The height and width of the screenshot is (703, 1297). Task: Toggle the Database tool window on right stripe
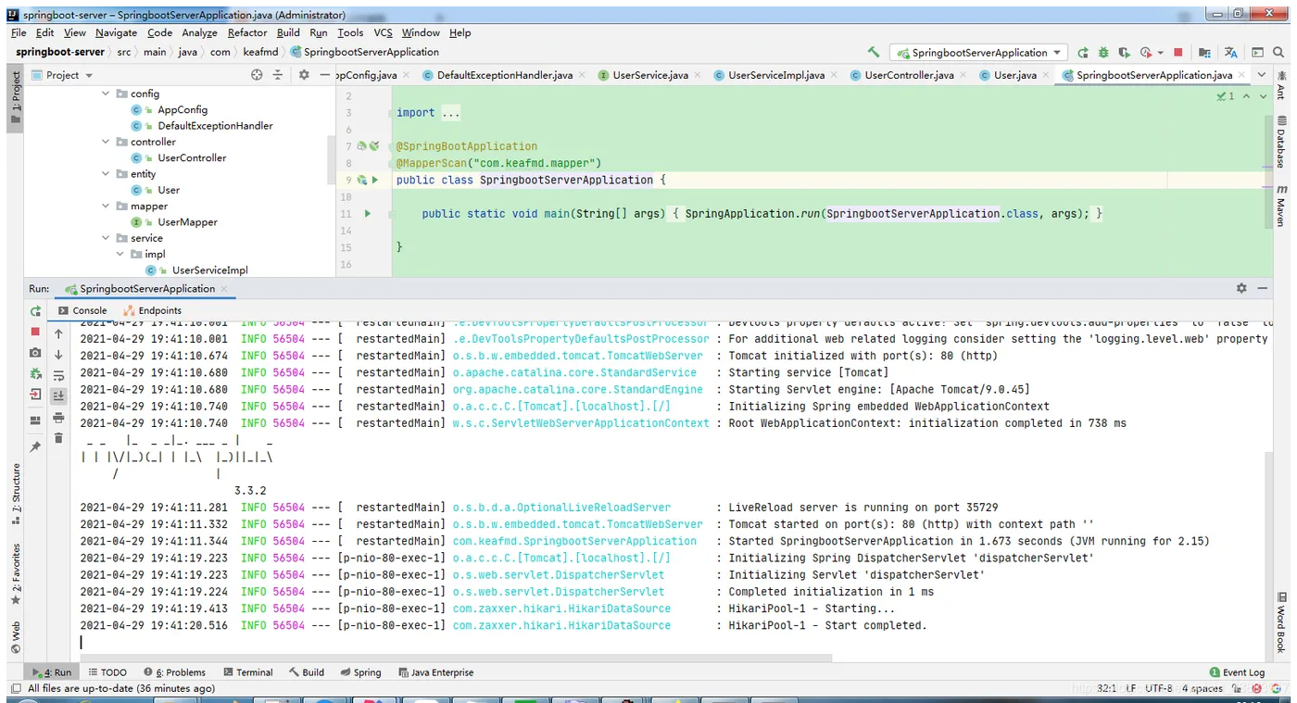(x=1282, y=141)
